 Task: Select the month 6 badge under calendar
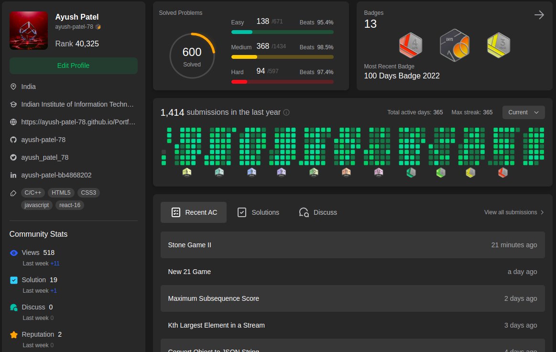(187, 173)
